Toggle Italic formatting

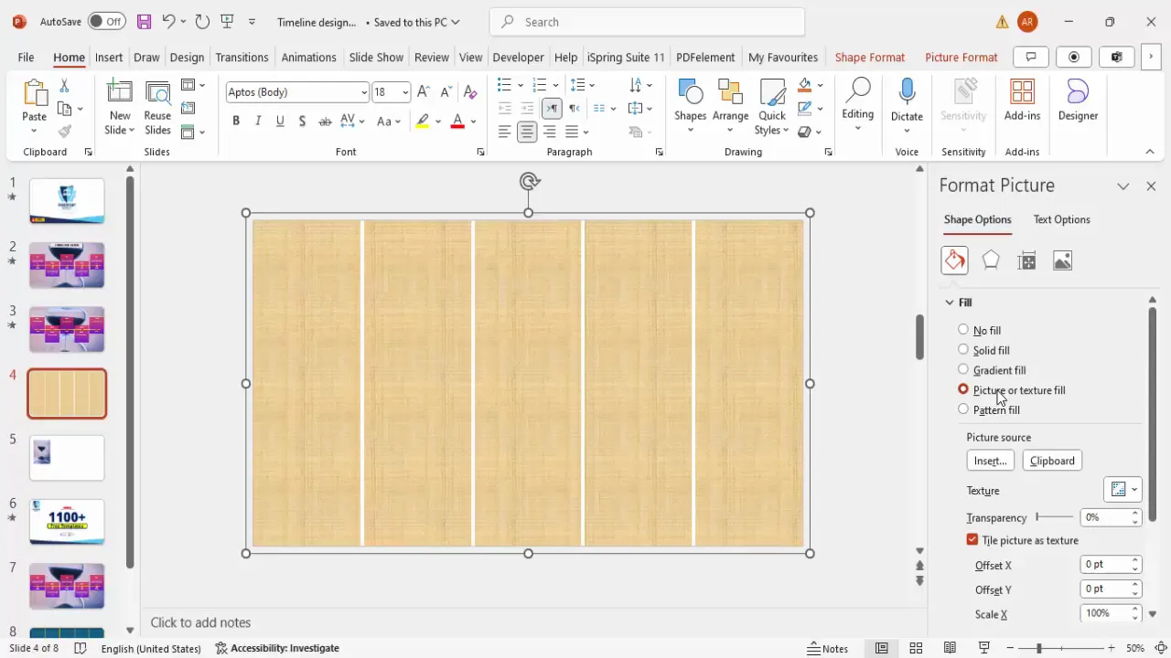click(x=258, y=122)
